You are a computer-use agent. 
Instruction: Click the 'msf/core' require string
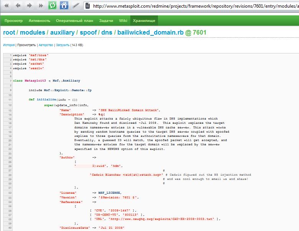(39, 55)
